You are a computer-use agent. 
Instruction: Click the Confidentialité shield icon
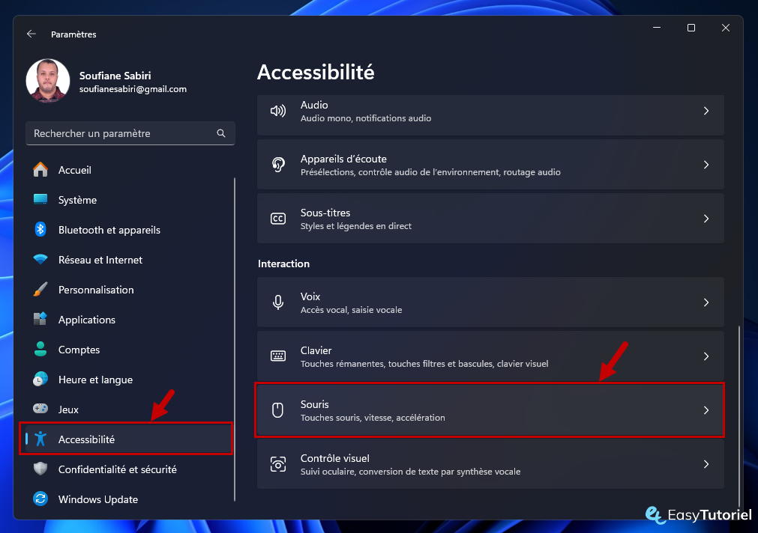40,469
